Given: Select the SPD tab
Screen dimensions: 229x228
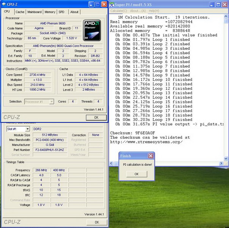Looking at the screenshot, I should tap(61, 12).
